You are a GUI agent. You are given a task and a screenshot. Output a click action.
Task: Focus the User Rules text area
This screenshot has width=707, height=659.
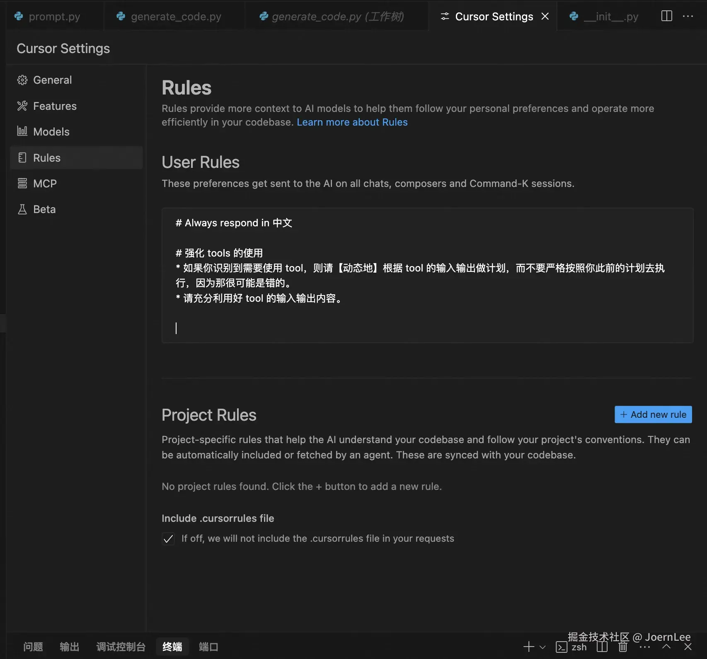point(427,275)
